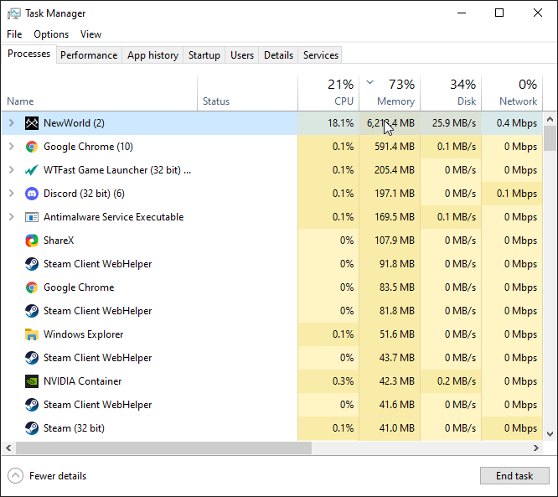Image resolution: width=558 pixels, height=497 pixels.
Task: Click the 591.4 MB memory cell
Action: (x=390, y=147)
